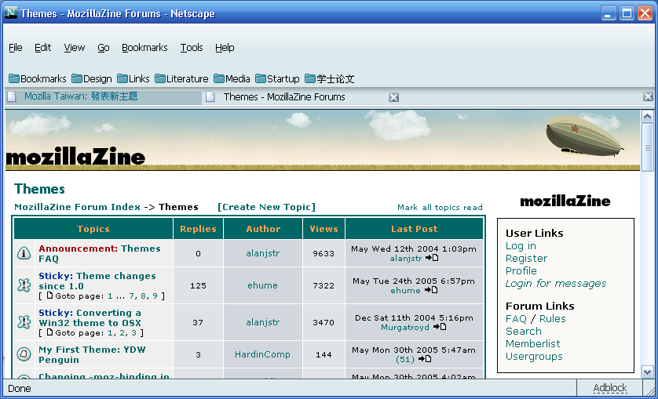The width and height of the screenshot is (658, 399).
Task: Click the topic icon for My First Theme
Action: coord(24,354)
